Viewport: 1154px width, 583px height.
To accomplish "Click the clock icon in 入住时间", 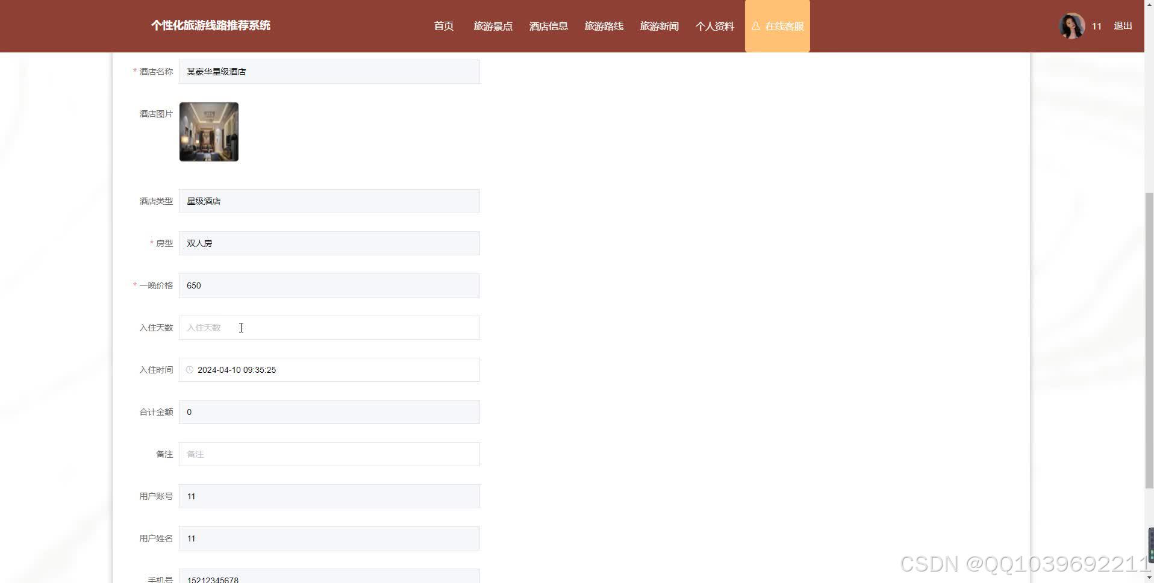I will [189, 370].
